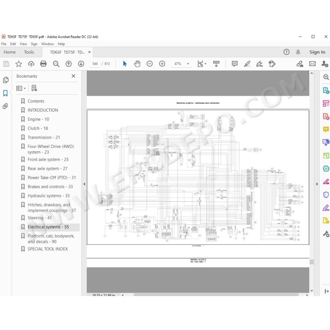Add the file to starred favorites
This screenshot has width=330, height=330.
[x=18, y=64]
